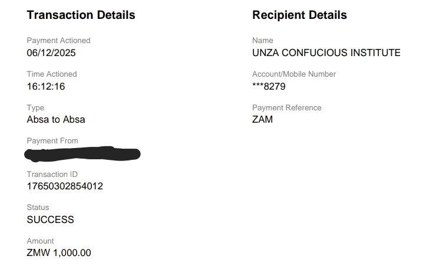Click the Time Actioned label
The height and width of the screenshot is (279, 426).
52,74
